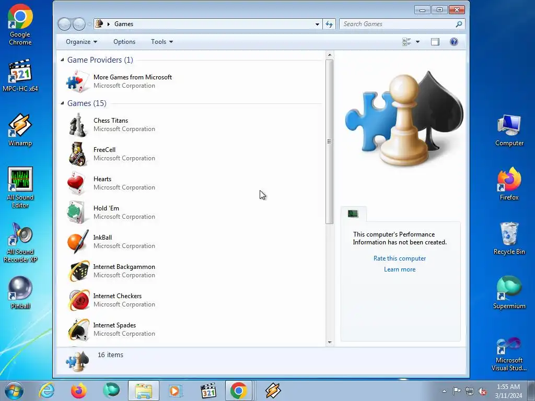The height and width of the screenshot is (401, 535).
Task: Select Pinball desktop shortcut
Action: tap(20, 292)
